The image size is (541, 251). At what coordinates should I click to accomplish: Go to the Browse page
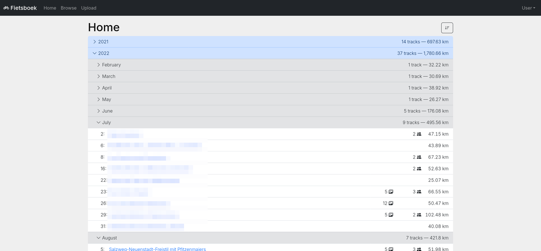pyautogui.click(x=68, y=8)
